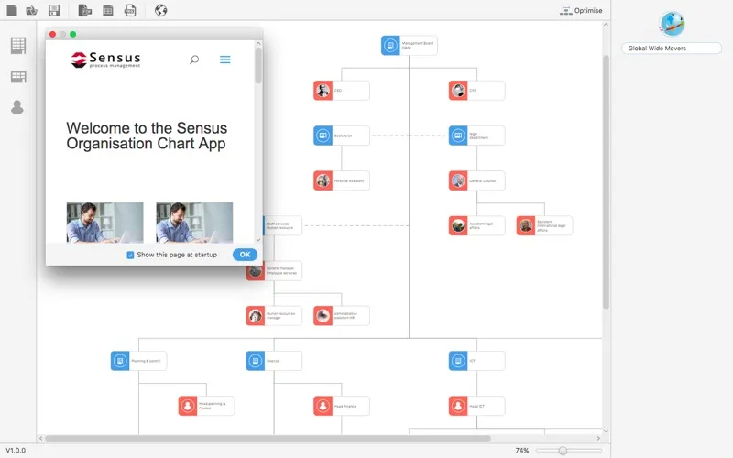The image size is (733, 458).
Task: Click the search magnifier in welcome window
Action: 194,60
